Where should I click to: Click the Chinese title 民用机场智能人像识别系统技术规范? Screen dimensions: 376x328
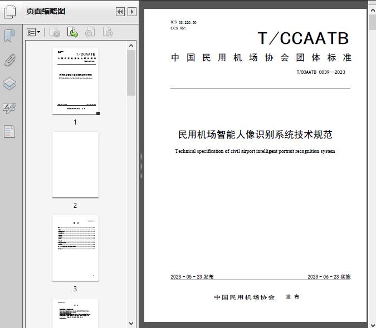[255, 135]
